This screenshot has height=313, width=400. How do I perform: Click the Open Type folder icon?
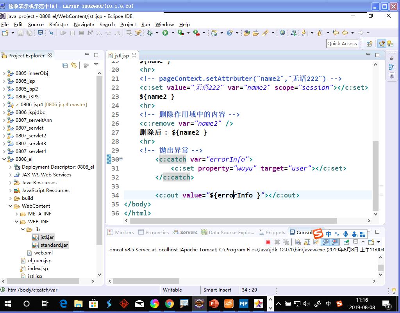click(246, 33)
